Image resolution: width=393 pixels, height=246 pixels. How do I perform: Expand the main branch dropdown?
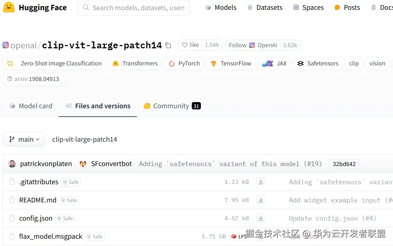pyautogui.click(x=24, y=139)
